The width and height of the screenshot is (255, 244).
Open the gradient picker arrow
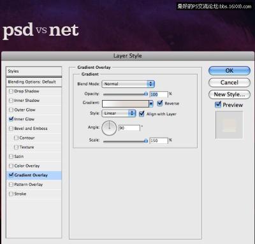[151, 104]
